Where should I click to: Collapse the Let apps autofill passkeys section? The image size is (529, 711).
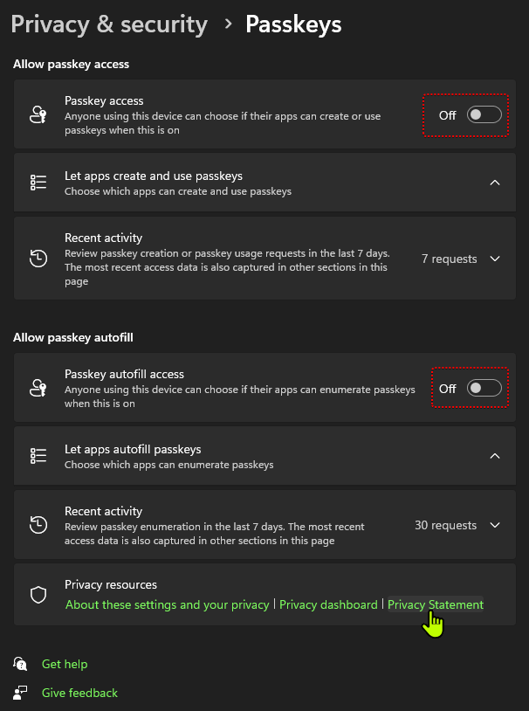(495, 456)
